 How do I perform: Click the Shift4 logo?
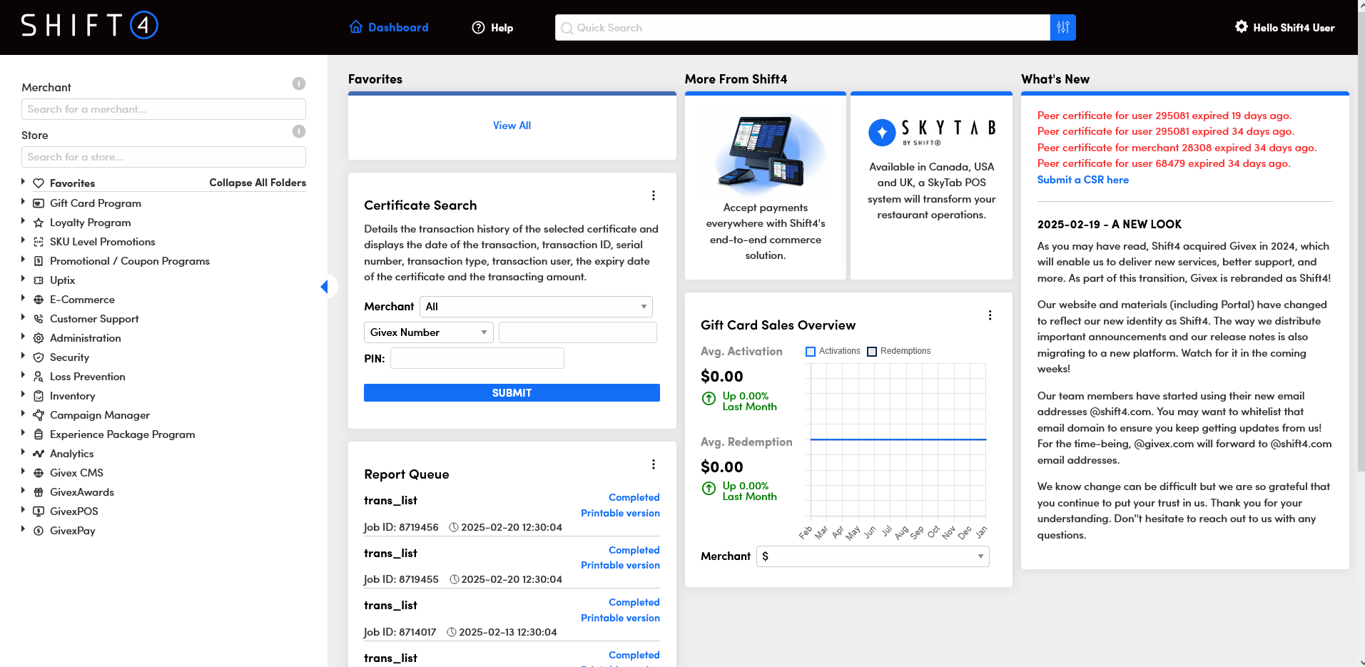pos(89,26)
